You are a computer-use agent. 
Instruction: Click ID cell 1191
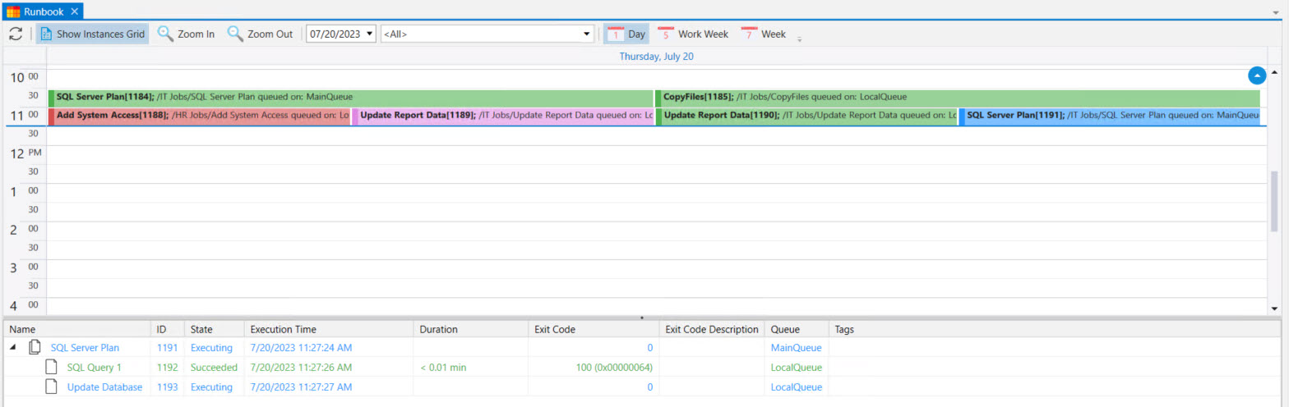[x=166, y=348]
